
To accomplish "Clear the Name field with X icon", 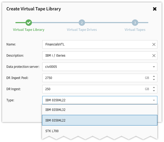I will point(154,44).
